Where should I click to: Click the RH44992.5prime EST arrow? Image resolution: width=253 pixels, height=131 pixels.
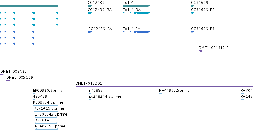161,94
